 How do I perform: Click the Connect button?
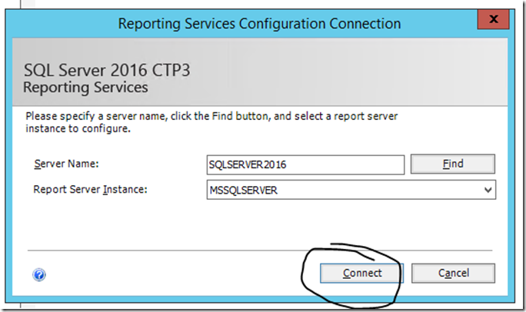(x=361, y=273)
